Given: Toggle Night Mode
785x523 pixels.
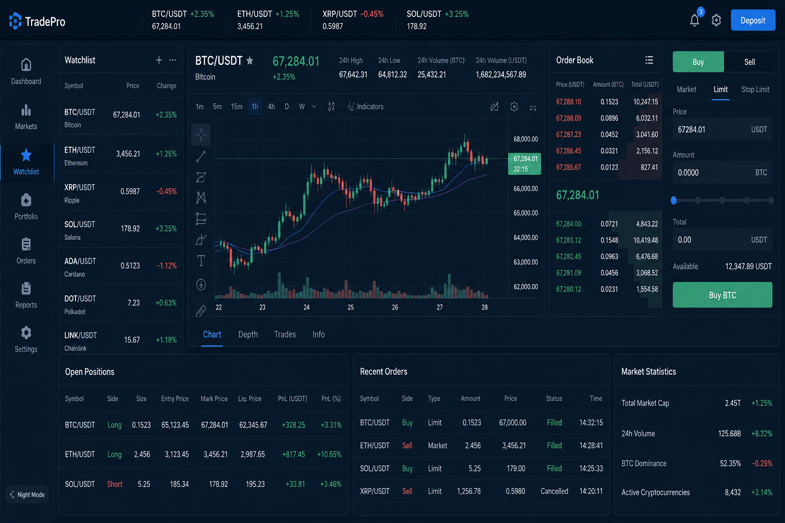Looking at the screenshot, I should [x=27, y=494].
